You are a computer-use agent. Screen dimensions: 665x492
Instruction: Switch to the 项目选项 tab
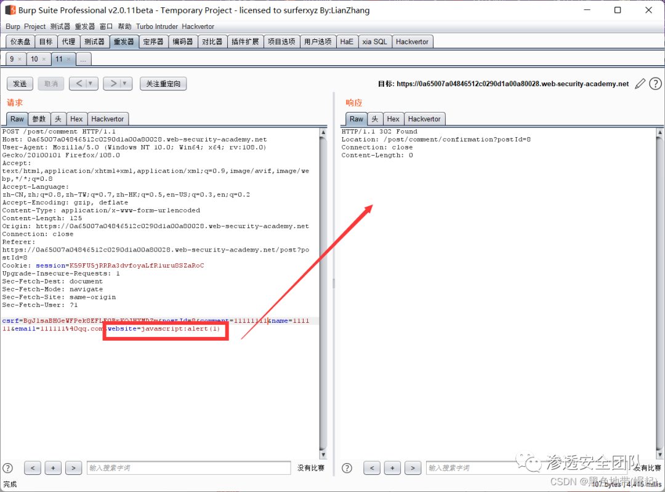[x=281, y=42]
